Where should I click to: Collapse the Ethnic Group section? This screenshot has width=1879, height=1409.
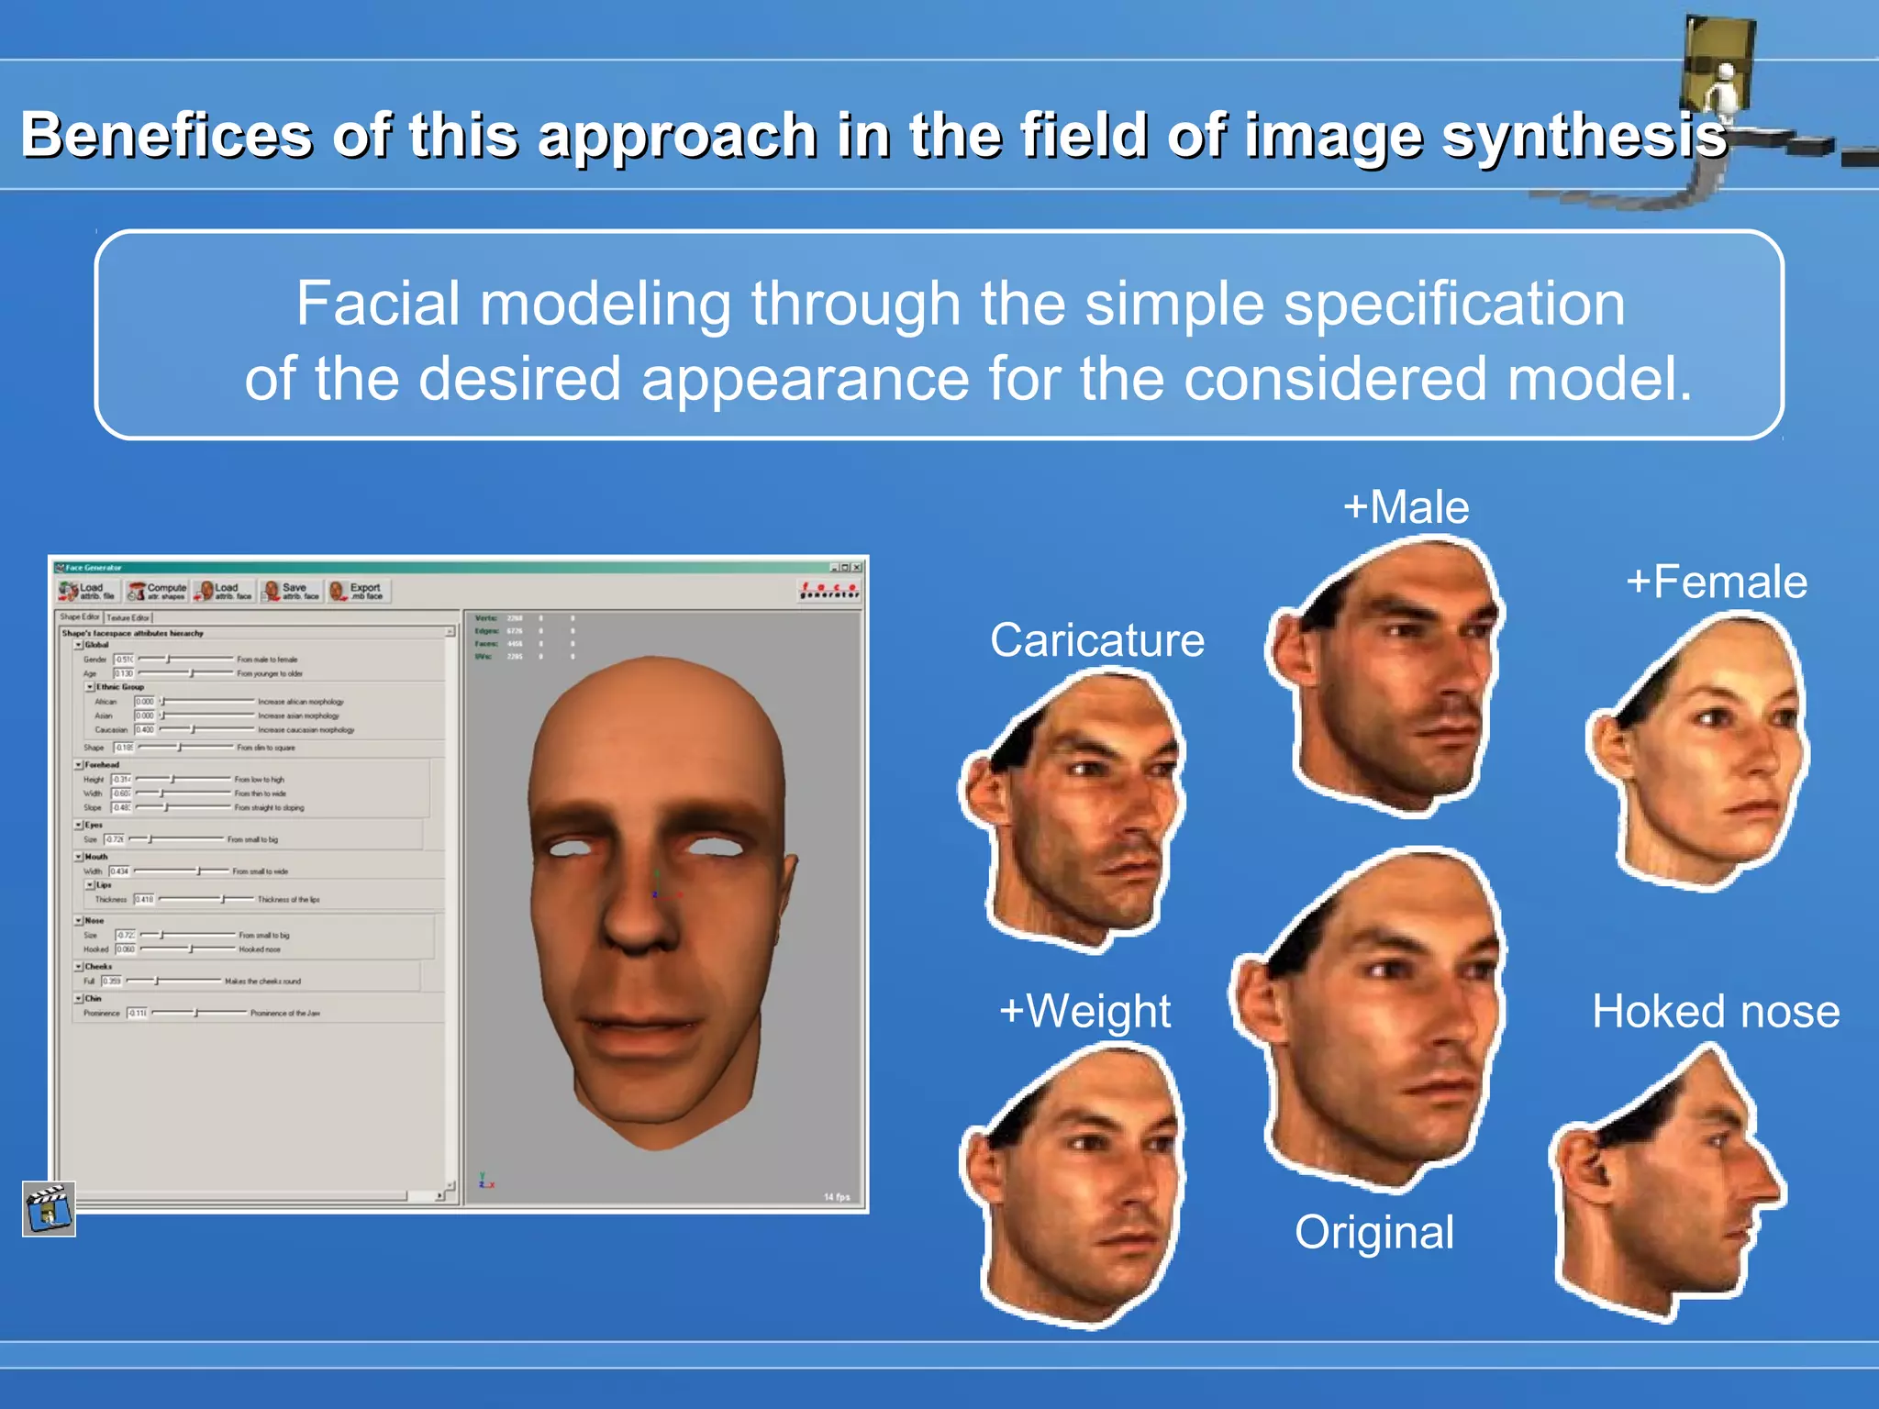point(90,686)
